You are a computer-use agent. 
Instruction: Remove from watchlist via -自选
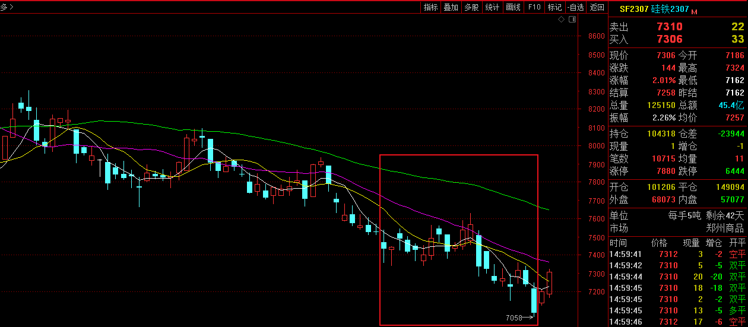[x=575, y=7]
